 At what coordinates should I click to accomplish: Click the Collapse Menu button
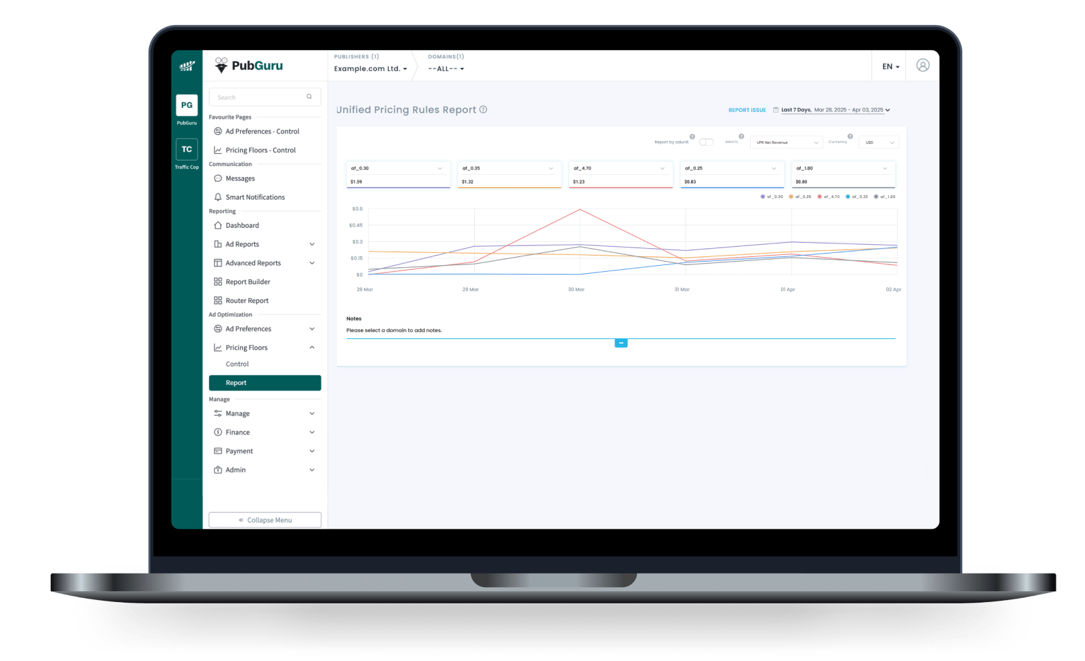point(264,520)
